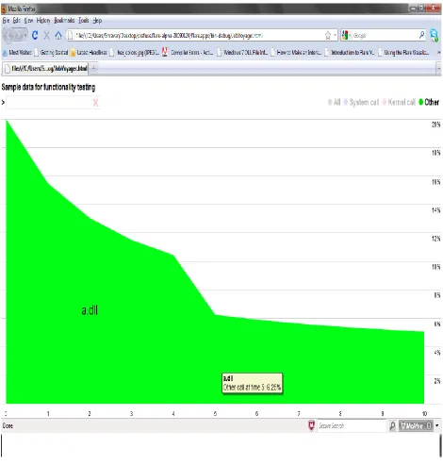Open a new tab with plus button
The height and width of the screenshot is (465, 443).
pyautogui.click(x=93, y=68)
